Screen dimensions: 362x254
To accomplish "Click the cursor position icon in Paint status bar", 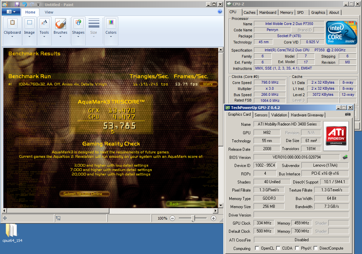I will 5,218.
